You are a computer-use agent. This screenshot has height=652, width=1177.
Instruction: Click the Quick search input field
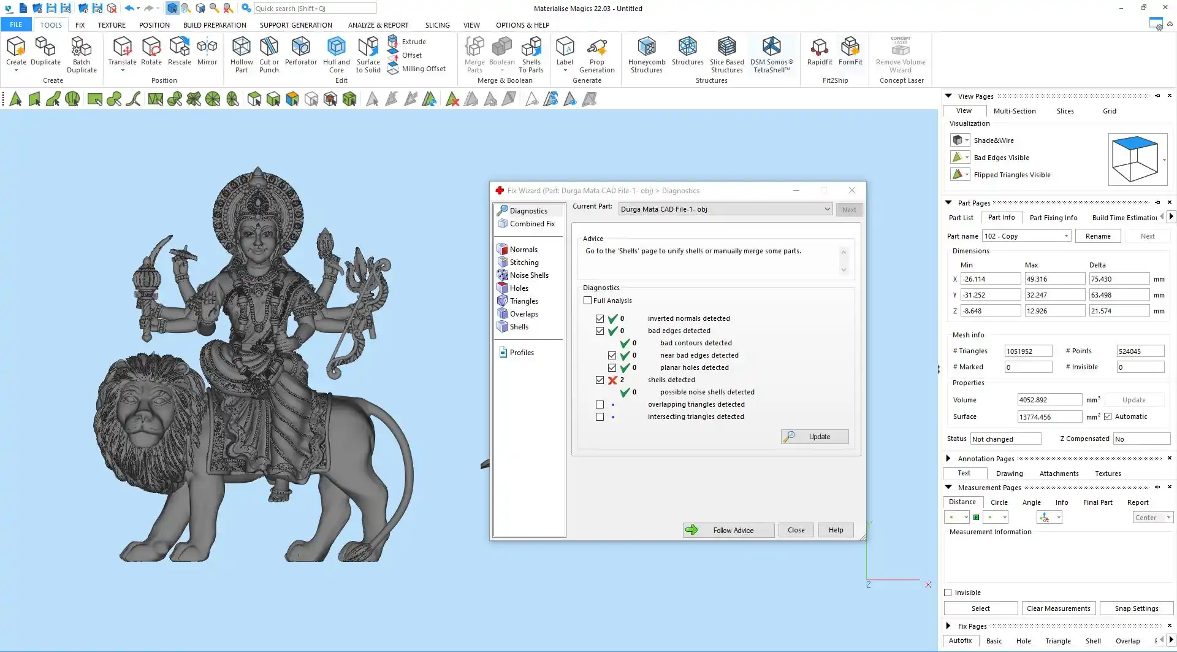314,9
